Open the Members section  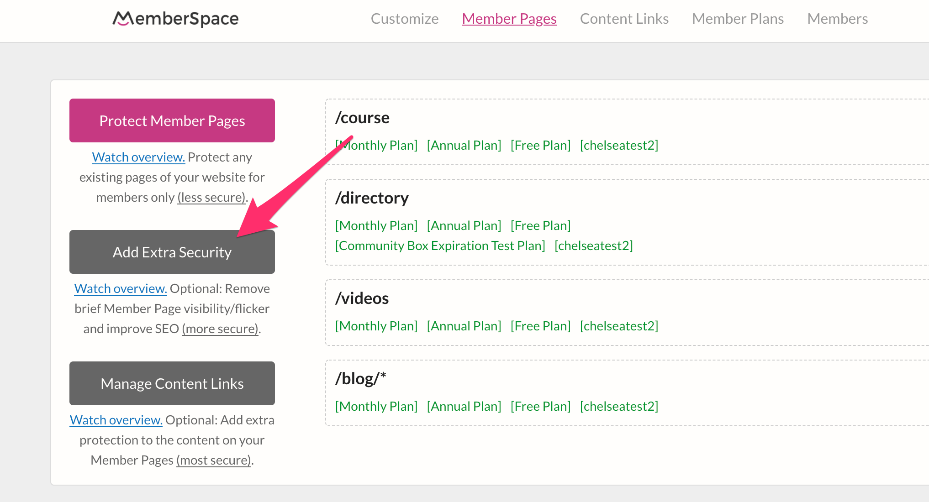[837, 18]
